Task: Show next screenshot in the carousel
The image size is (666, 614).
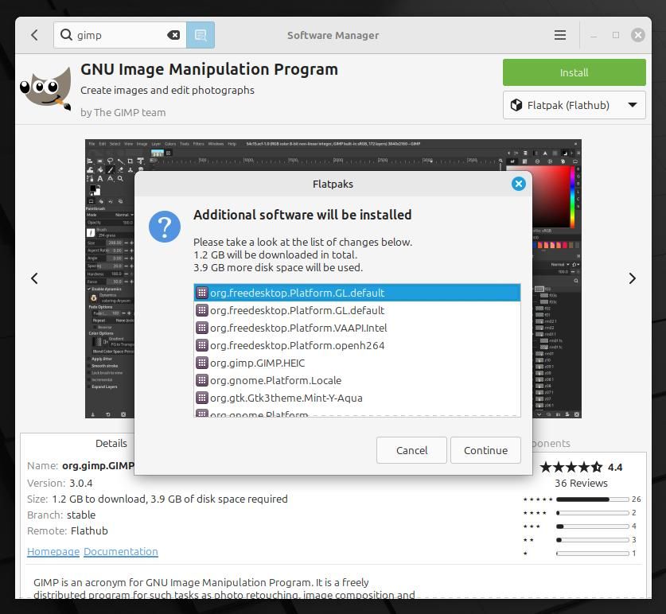Action: coord(632,278)
